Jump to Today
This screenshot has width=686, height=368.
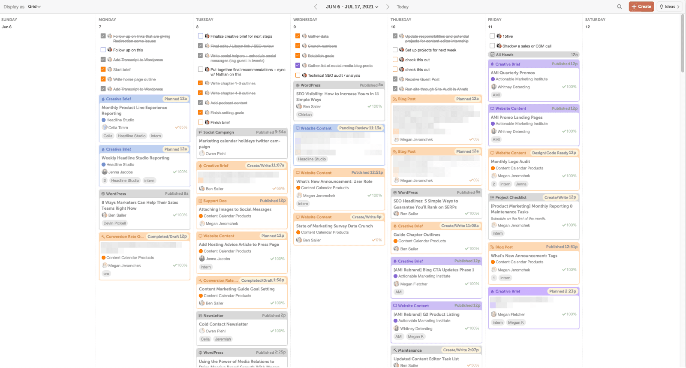pos(403,7)
